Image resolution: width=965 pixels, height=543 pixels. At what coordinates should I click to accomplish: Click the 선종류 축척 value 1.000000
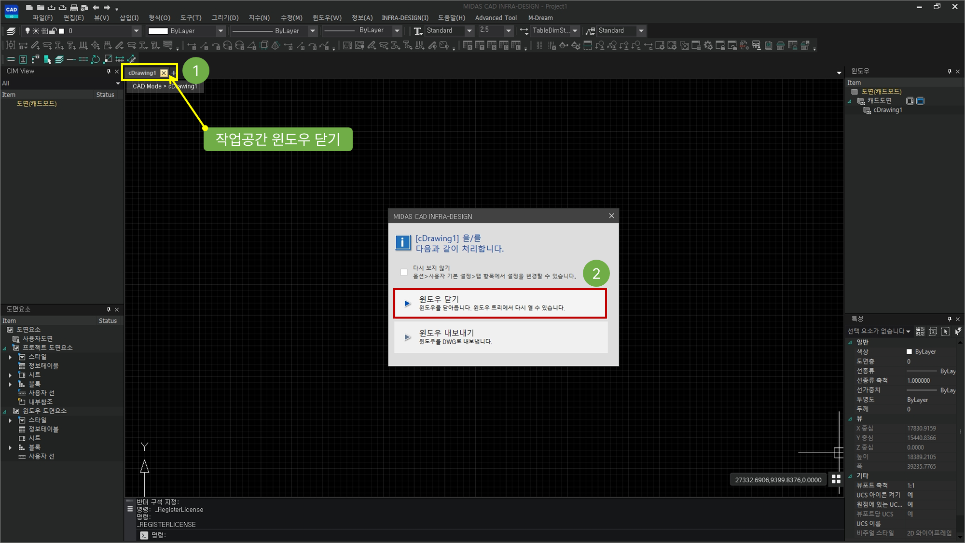918,381
